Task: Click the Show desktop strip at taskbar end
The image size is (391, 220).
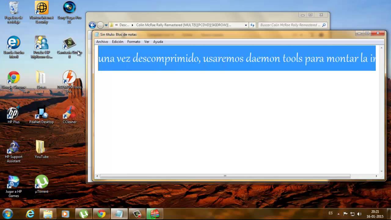Action: pos(389,214)
